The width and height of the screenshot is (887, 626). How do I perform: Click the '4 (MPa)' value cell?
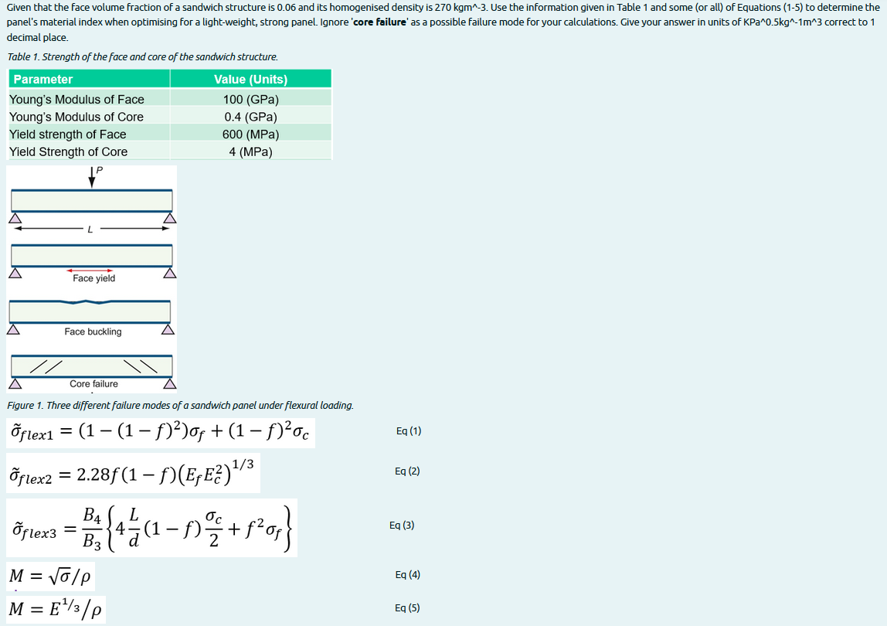pos(250,151)
